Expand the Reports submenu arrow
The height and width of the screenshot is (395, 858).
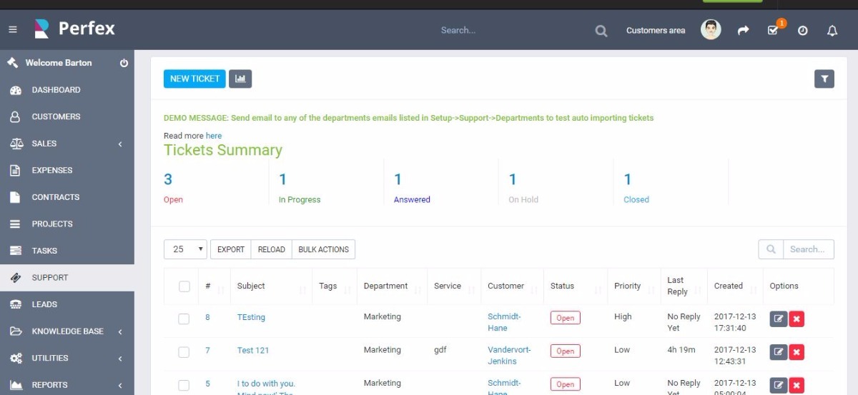click(120, 385)
